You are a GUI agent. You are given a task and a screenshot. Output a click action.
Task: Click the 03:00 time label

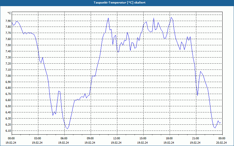[x=38, y=138]
